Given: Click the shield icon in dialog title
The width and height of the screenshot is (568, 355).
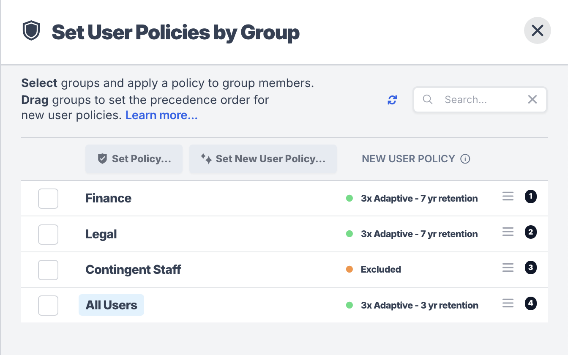Looking at the screenshot, I should [x=31, y=31].
